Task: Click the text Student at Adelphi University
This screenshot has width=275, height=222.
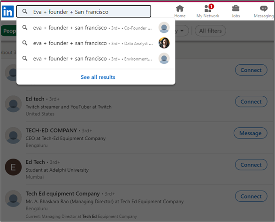Action: 57,170
